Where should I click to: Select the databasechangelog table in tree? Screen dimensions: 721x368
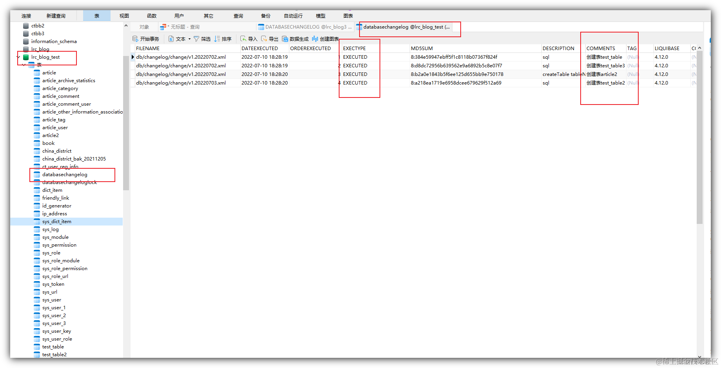tap(65, 175)
